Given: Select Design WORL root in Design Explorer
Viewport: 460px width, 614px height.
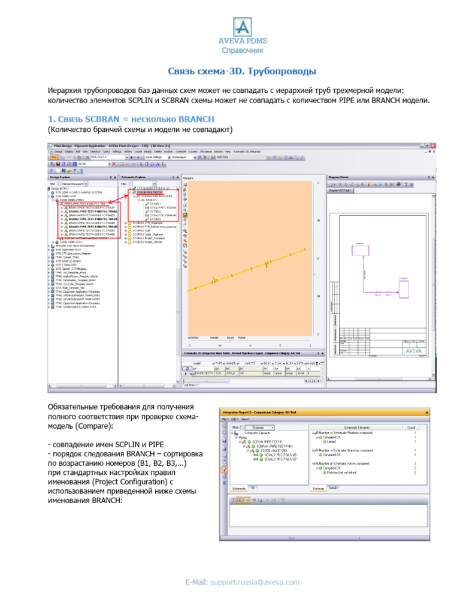Looking at the screenshot, I should tap(60, 188).
